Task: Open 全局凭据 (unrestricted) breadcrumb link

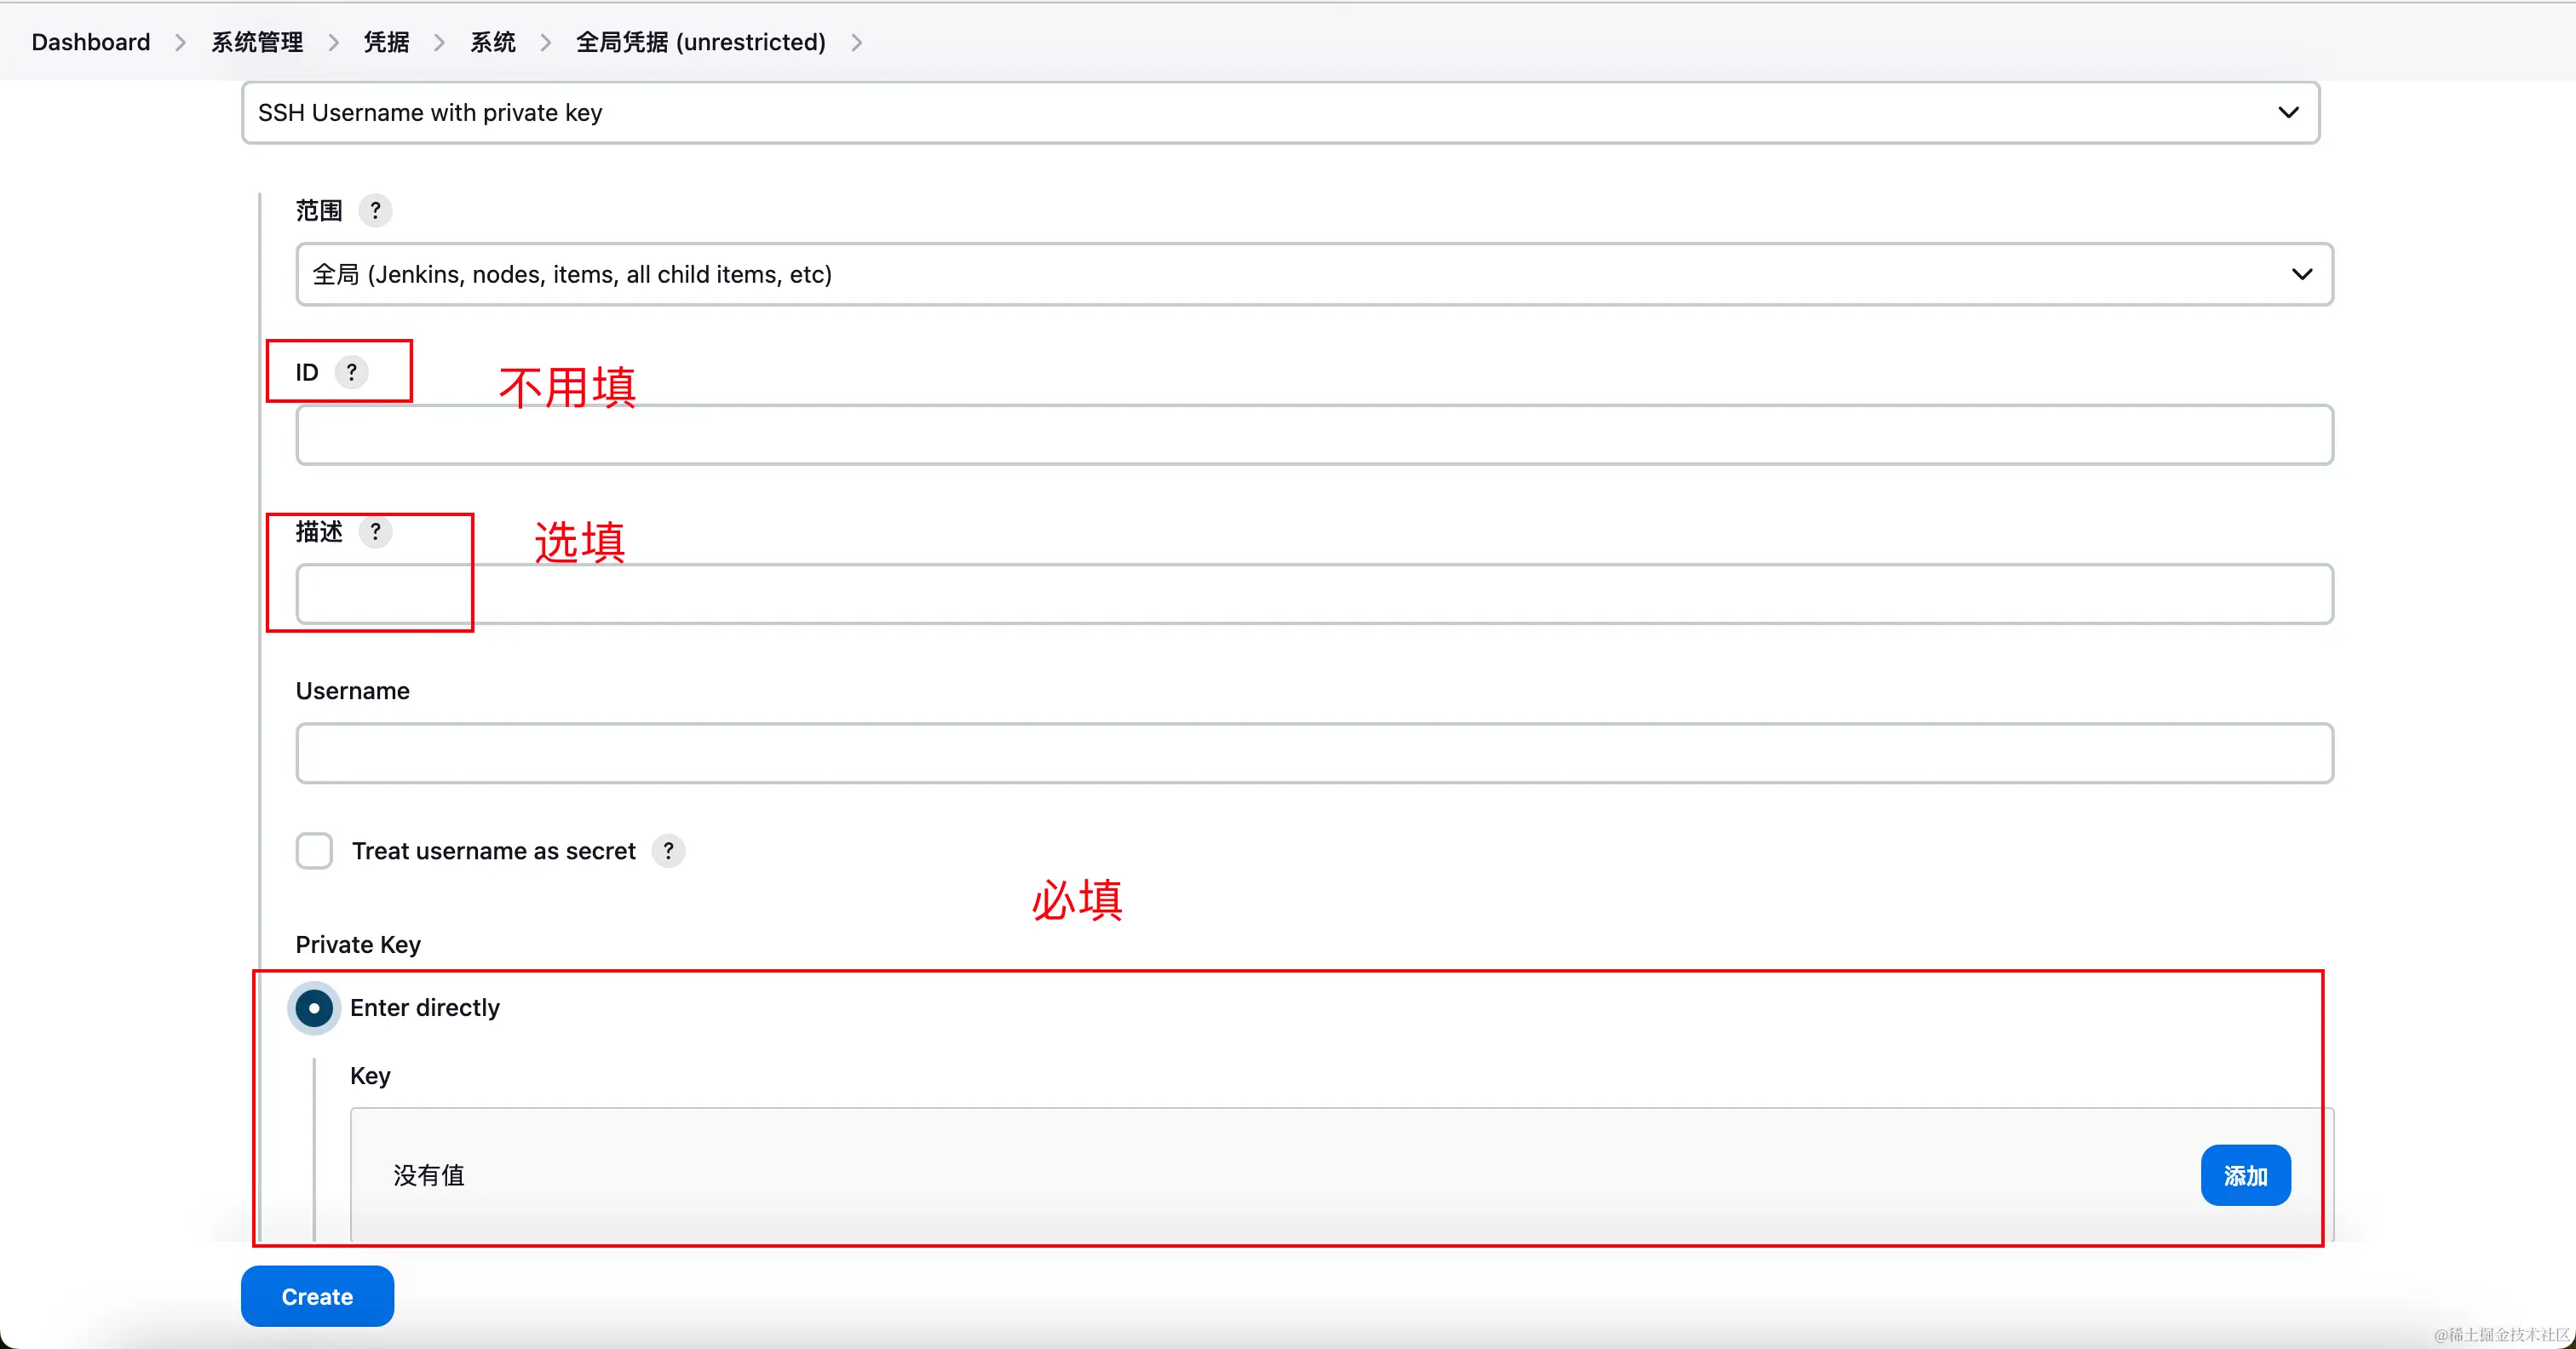Action: point(700,43)
